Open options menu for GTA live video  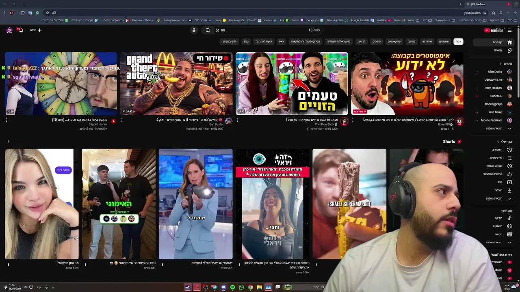tap(122, 120)
